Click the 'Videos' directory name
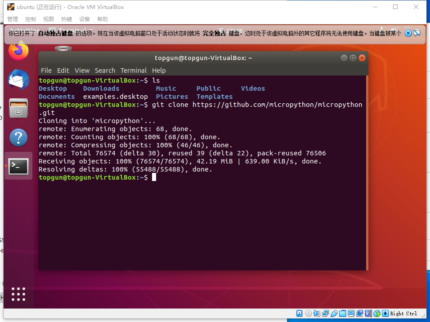The image size is (430, 322). (x=253, y=88)
